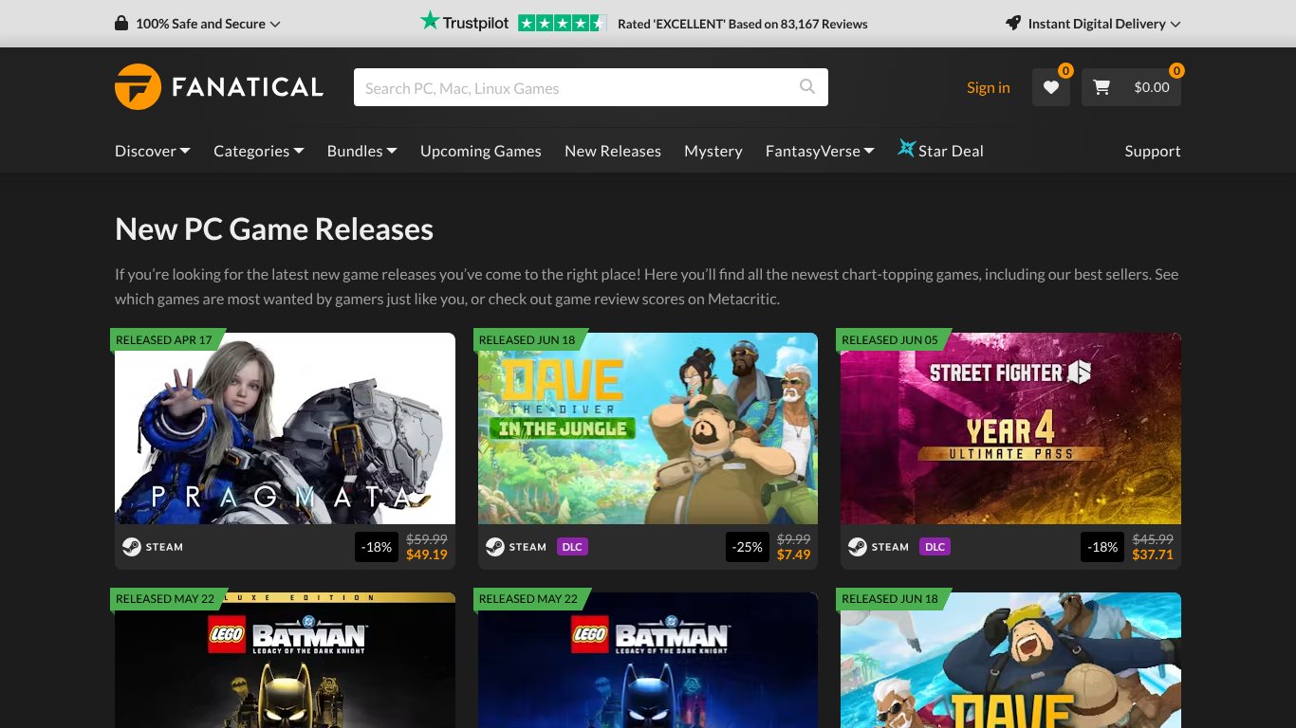1296x728 pixels.
Task: Open the shopping cart showing $0.00
Action: (x=1131, y=87)
